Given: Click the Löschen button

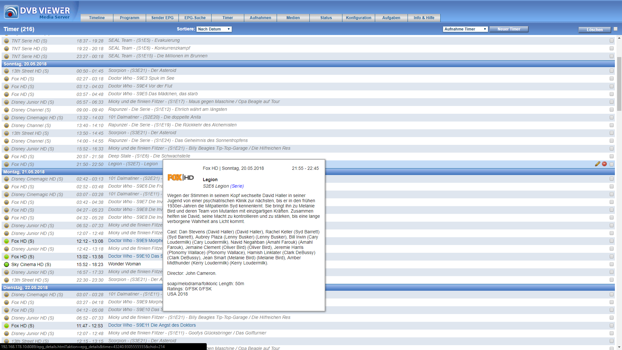Looking at the screenshot, I should [595, 29].
